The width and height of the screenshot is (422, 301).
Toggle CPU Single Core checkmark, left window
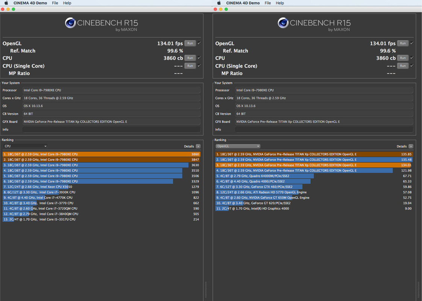199,65
